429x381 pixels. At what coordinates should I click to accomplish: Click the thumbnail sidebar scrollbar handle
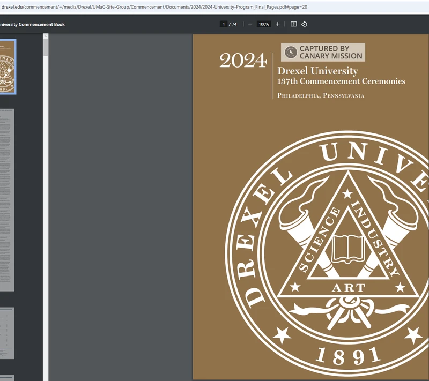pos(46,47)
